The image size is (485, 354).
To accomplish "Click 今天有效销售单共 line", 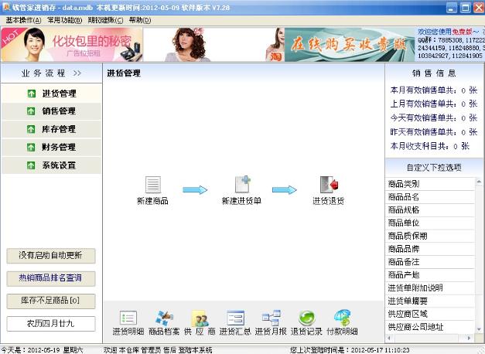I will pos(434,117).
